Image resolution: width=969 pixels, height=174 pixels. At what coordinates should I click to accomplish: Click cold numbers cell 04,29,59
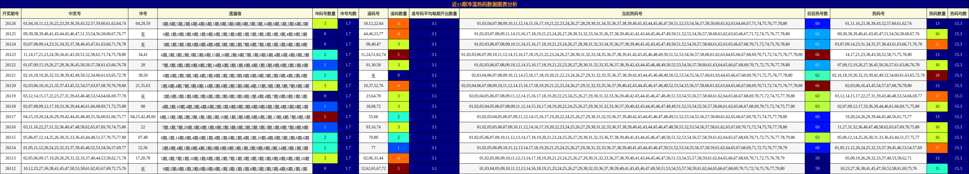pyautogui.click(x=143, y=24)
